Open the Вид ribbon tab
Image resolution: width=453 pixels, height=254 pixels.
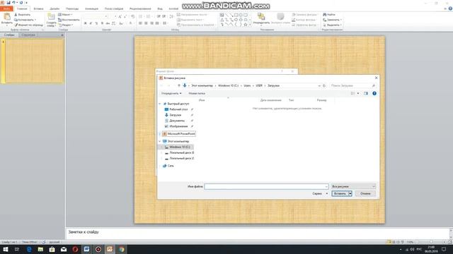pos(160,8)
